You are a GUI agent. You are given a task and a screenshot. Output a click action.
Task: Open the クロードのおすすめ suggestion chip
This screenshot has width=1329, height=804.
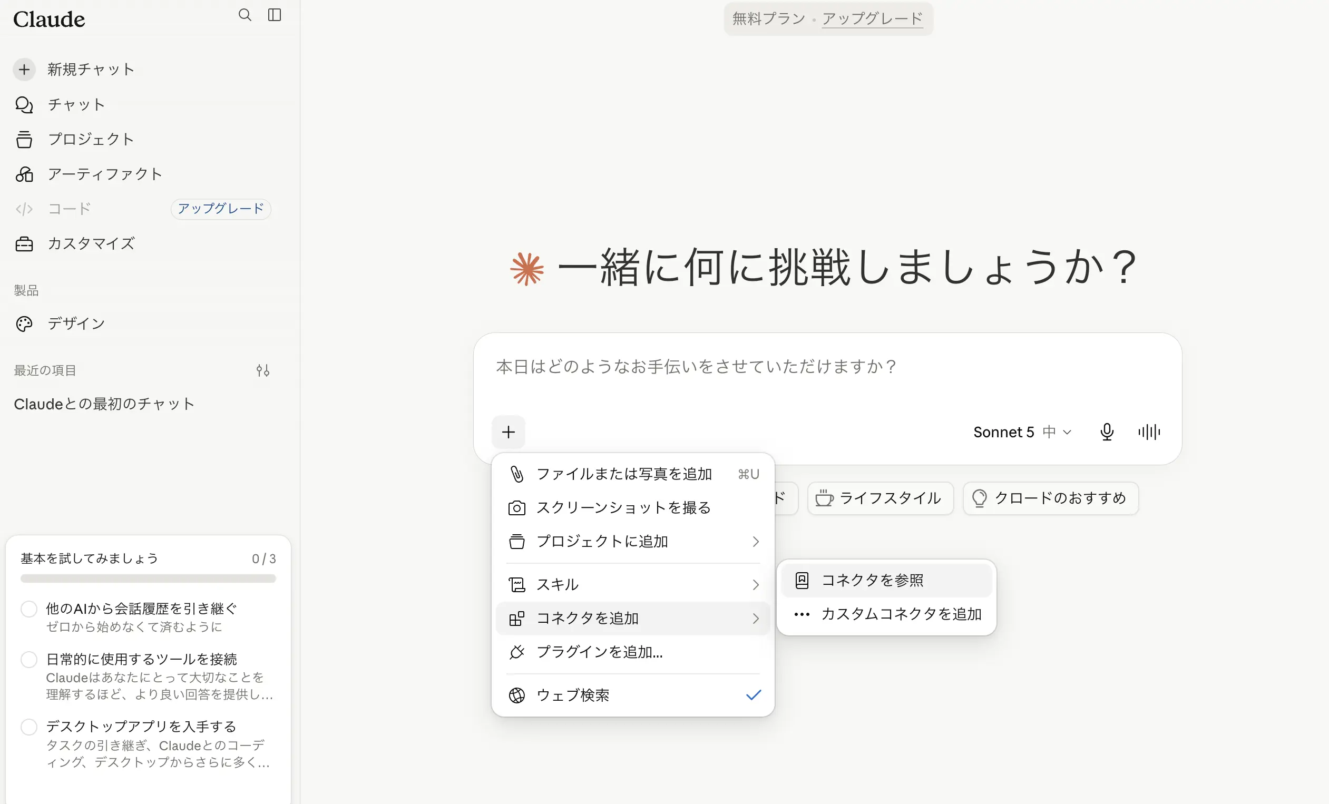(x=1050, y=498)
